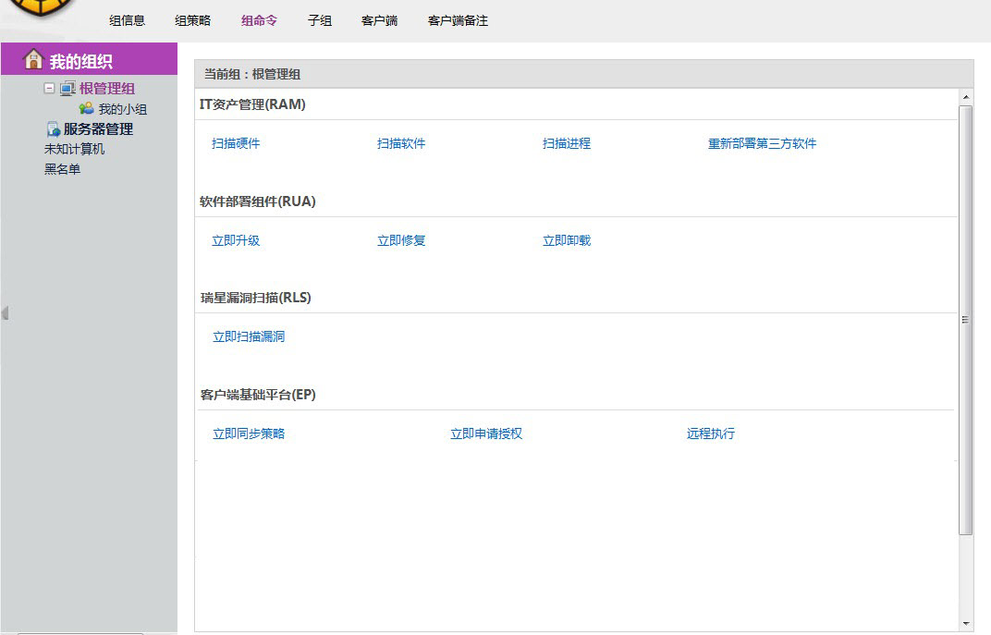Start 立即扫描漏洞 vulnerability scan
The height and width of the screenshot is (635, 991).
pos(249,336)
